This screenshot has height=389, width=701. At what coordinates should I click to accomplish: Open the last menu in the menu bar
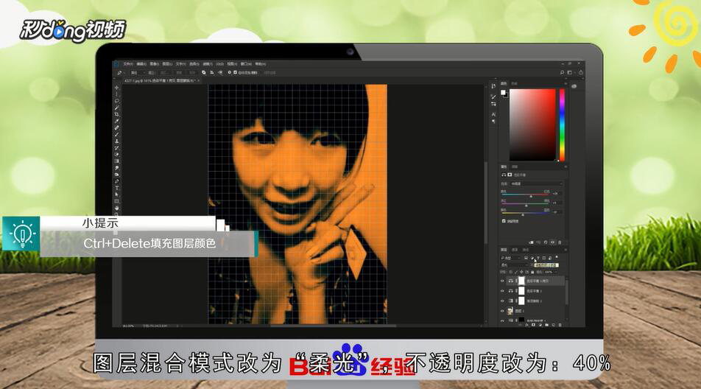point(261,64)
